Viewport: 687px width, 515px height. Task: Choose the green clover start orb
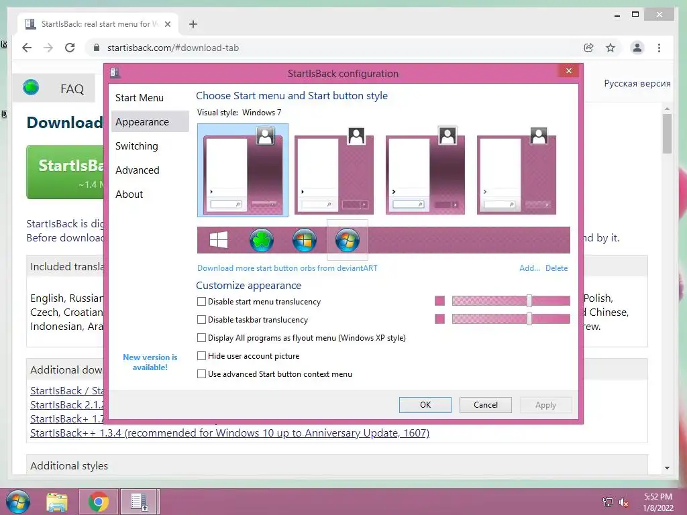coord(262,241)
